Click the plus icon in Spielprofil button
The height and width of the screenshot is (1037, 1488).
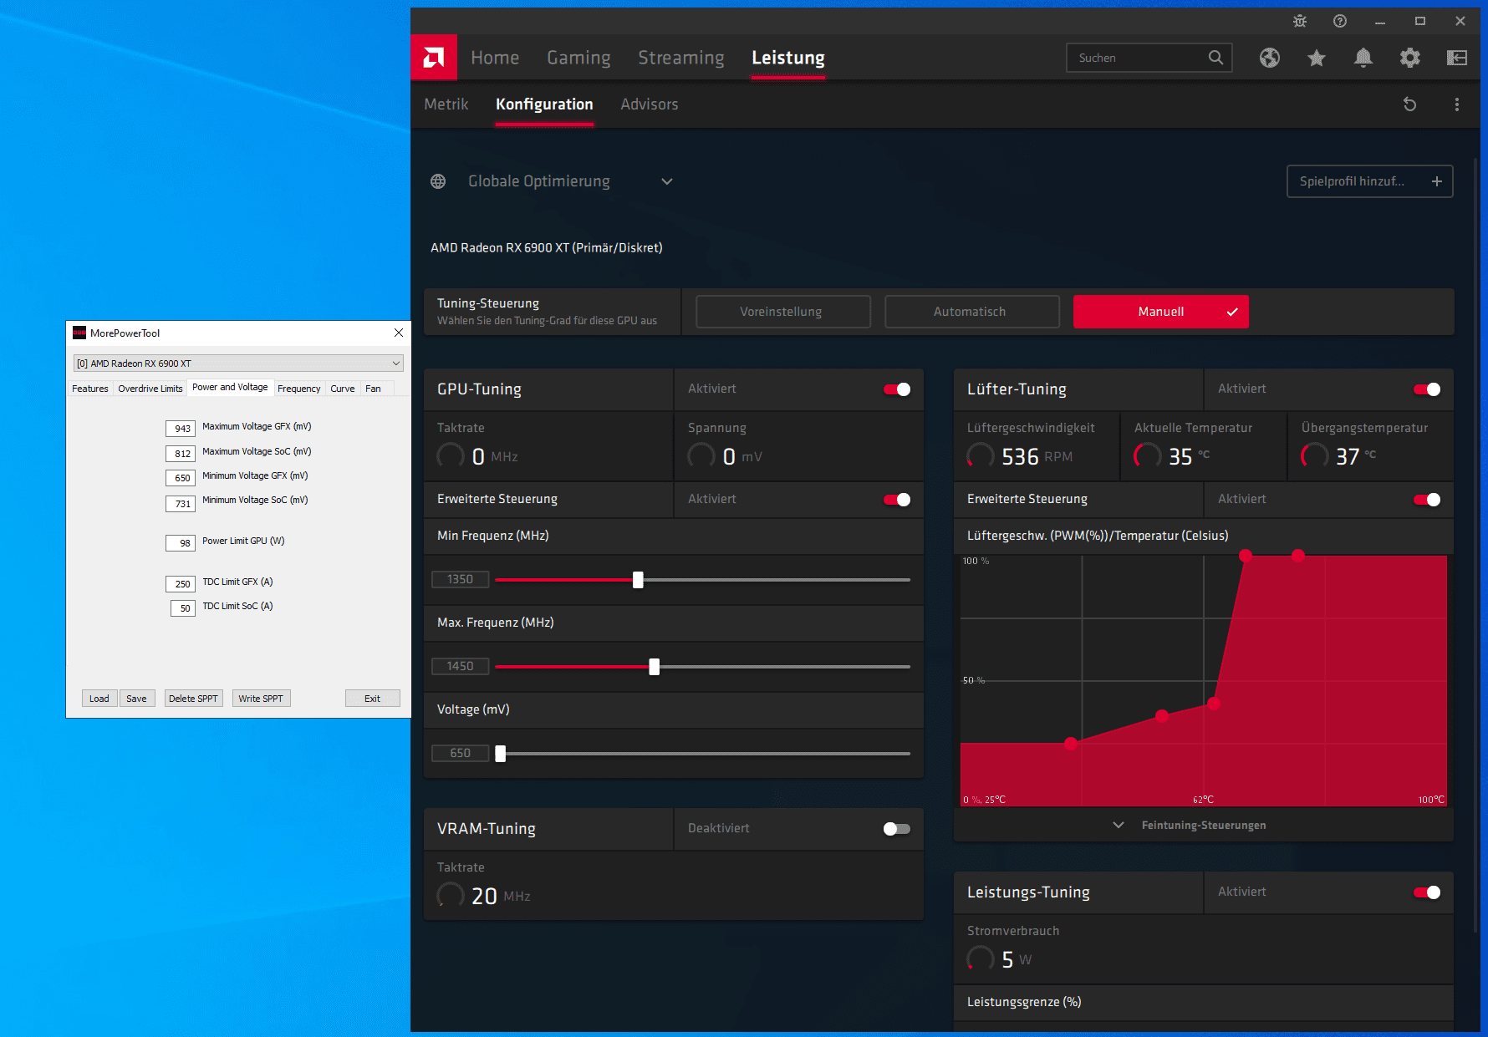1437,181
